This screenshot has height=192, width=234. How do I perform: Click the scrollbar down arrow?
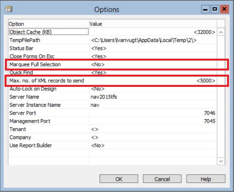(x=221, y=161)
